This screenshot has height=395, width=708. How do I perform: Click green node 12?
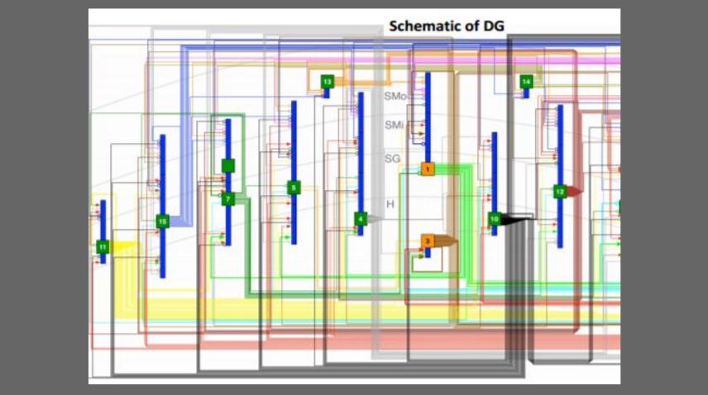point(559,191)
